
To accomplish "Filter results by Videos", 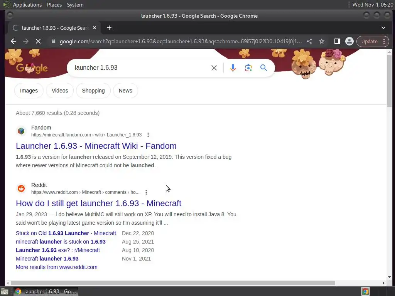I will point(60,91).
